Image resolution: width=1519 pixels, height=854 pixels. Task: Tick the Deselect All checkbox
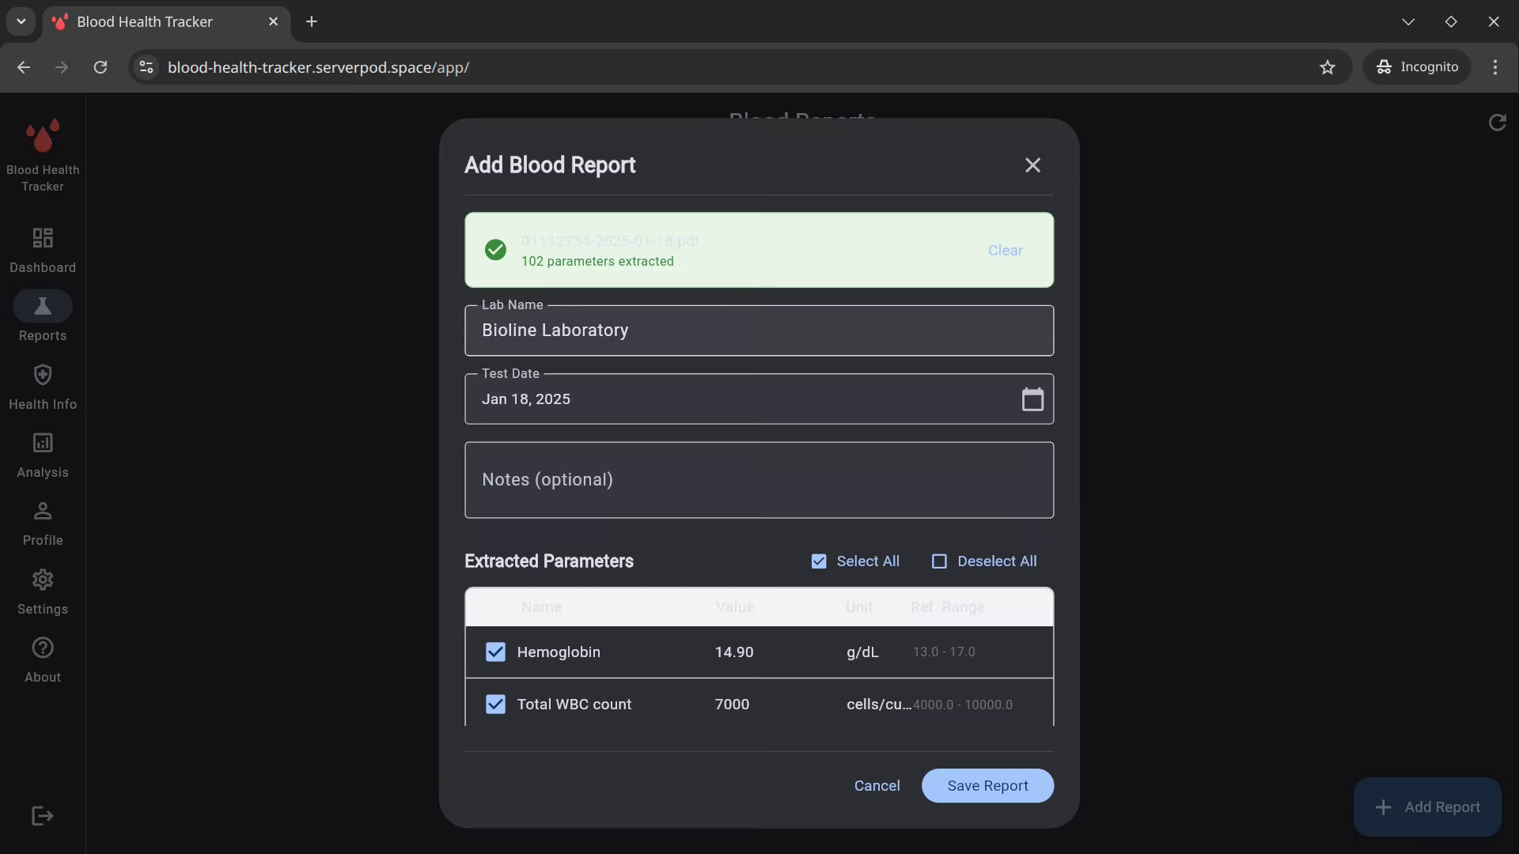click(939, 561)
